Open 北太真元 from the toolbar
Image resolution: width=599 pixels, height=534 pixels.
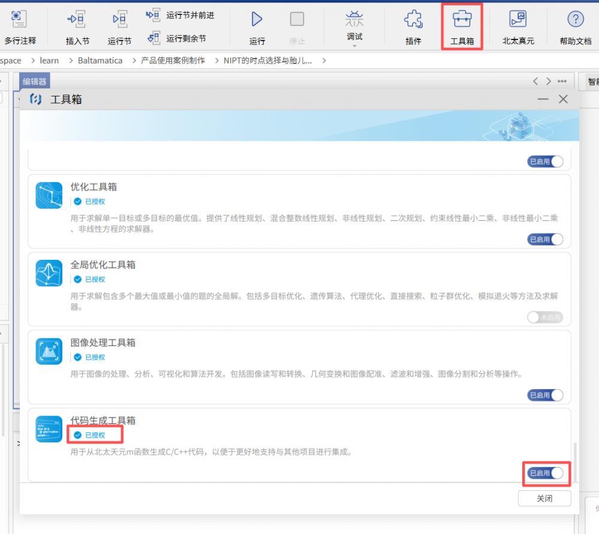tap(518, 20)
